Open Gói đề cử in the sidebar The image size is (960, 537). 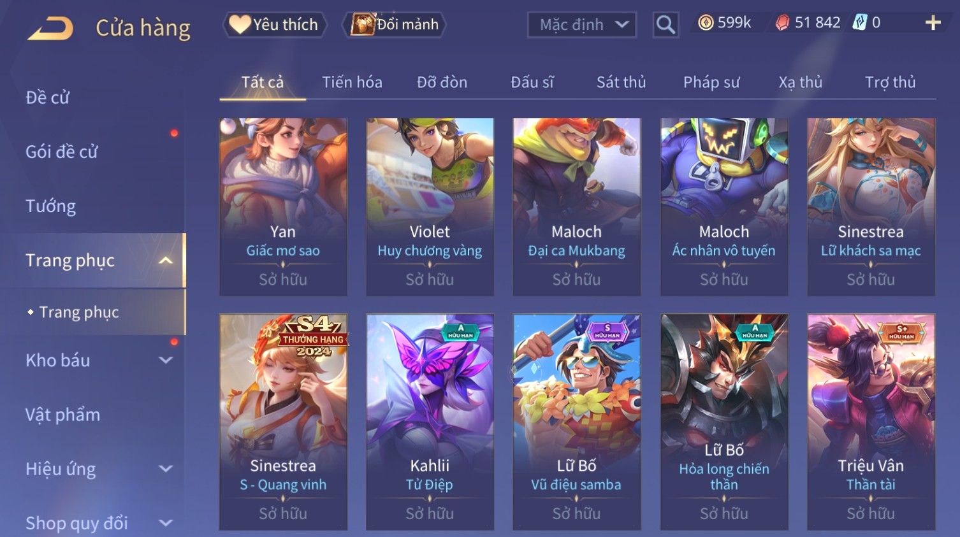(x=61, y=152)
